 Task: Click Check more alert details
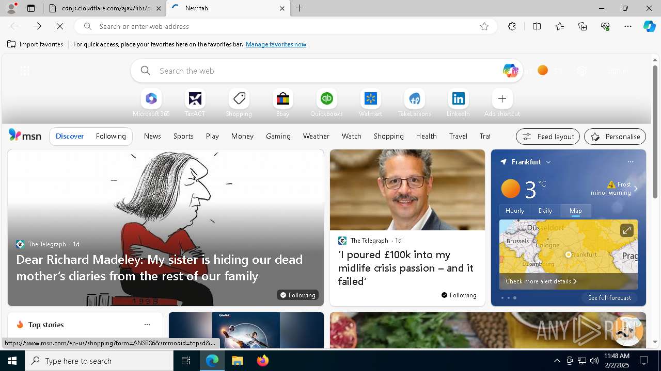pyautogui.click(x=541, y=281)
